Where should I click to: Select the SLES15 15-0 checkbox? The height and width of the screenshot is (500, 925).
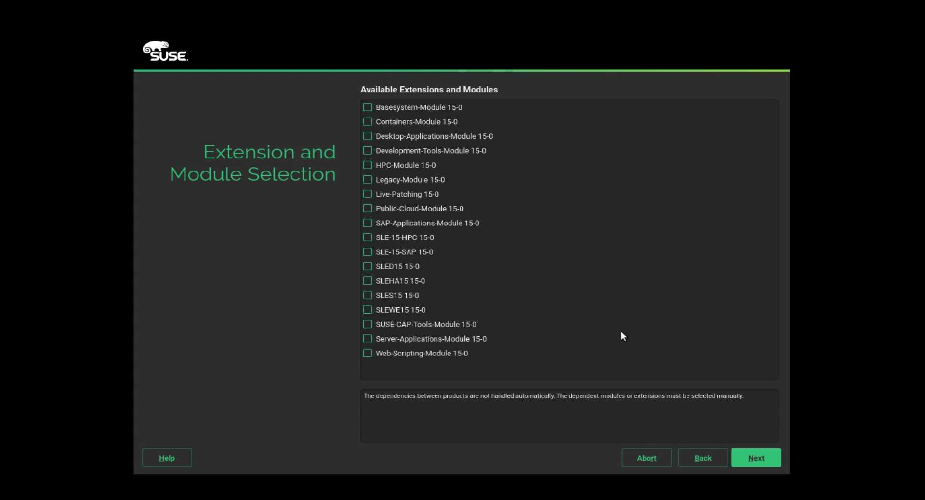click(x=368, y=295)
